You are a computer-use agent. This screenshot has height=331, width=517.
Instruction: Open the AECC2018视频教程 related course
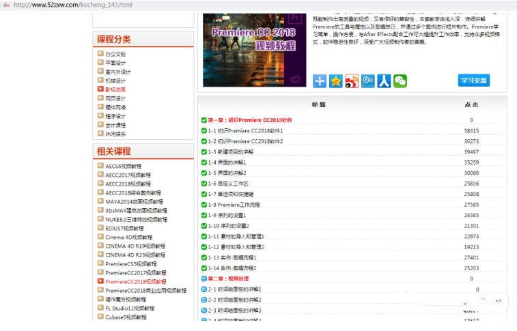pos(128,184)
